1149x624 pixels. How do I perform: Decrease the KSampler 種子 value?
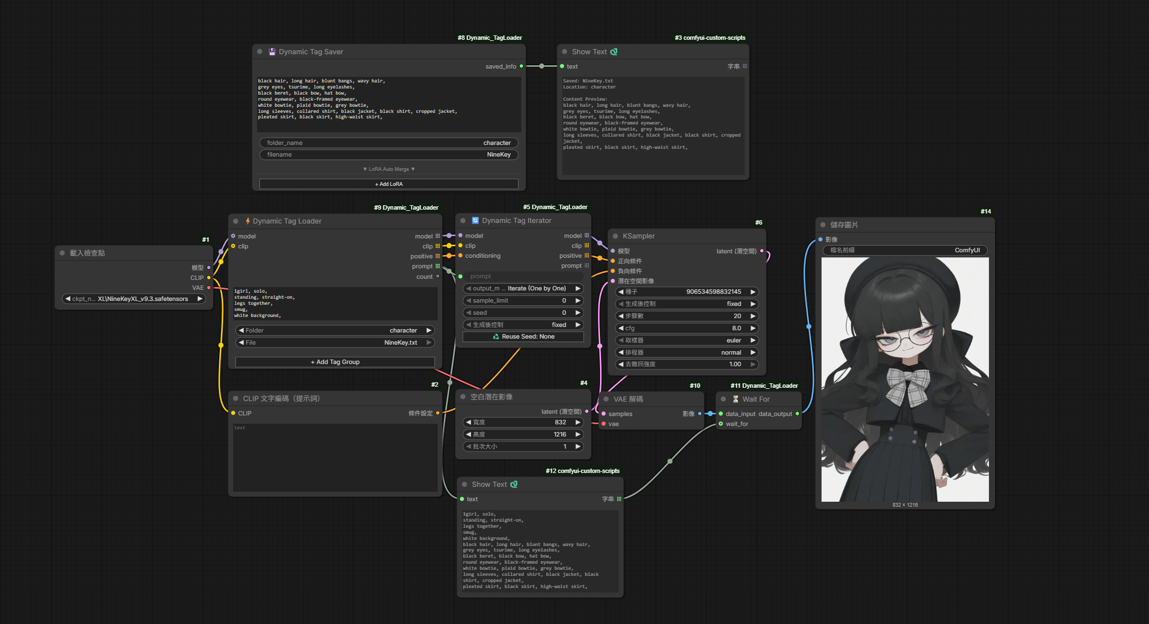coord(621,292)
